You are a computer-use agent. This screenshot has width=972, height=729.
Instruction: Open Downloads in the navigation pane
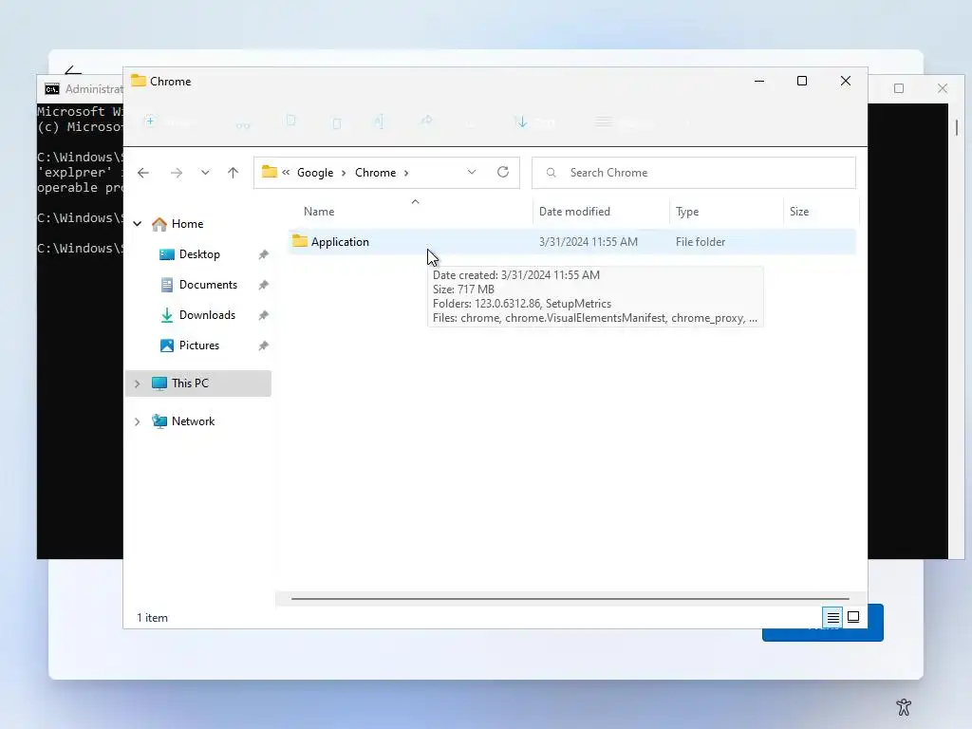[x=207, y=315]
